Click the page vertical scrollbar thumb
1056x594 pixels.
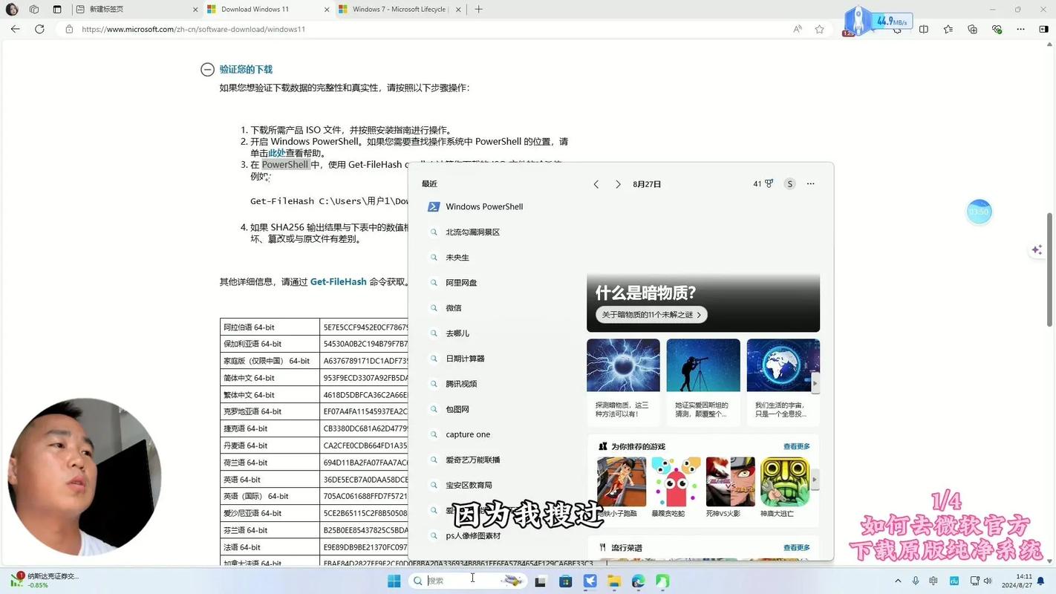click(x=1050, y=269)
